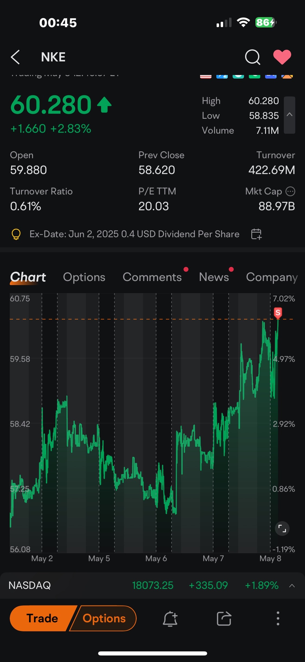Open the Ex-Date dividend notice text
The image size is (305, 662).
click(134, 234)
